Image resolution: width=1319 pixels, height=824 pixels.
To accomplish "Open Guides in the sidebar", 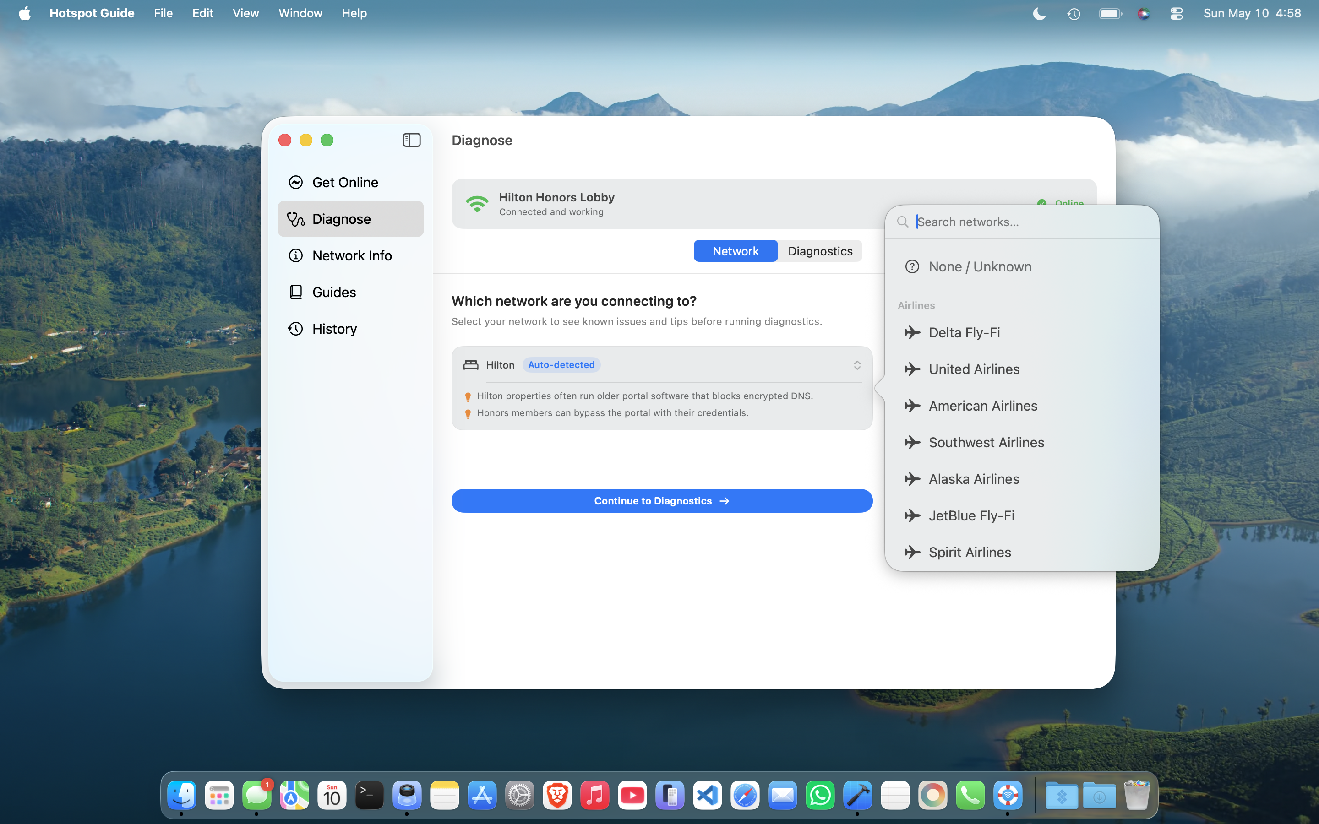I will (x=350, y=292).
